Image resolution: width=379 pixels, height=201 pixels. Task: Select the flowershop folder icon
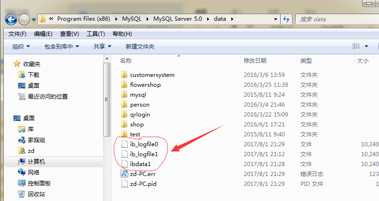click(x=124, y=84)
